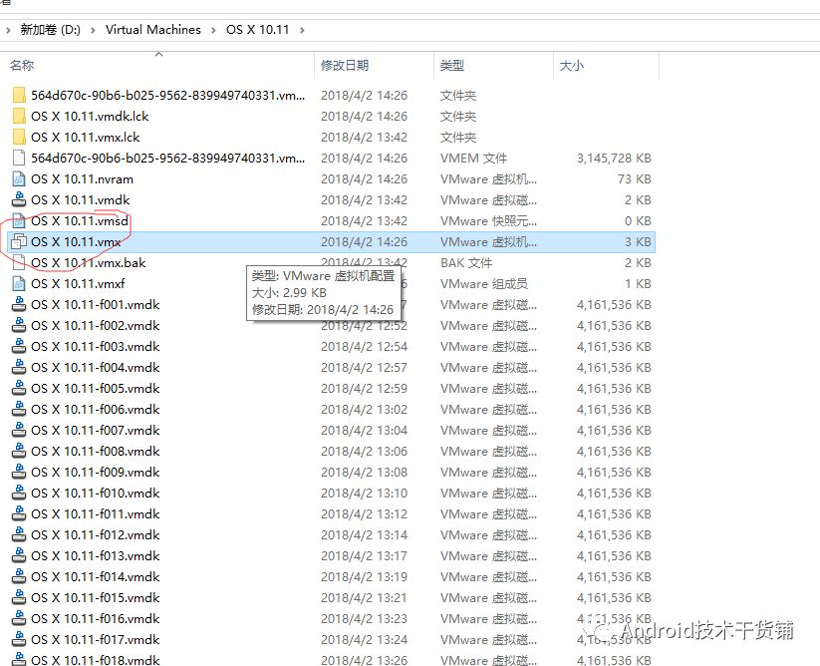The image size is (820, 666).
Task: Click the f016.vmdk disk icon
Action: 19,618
